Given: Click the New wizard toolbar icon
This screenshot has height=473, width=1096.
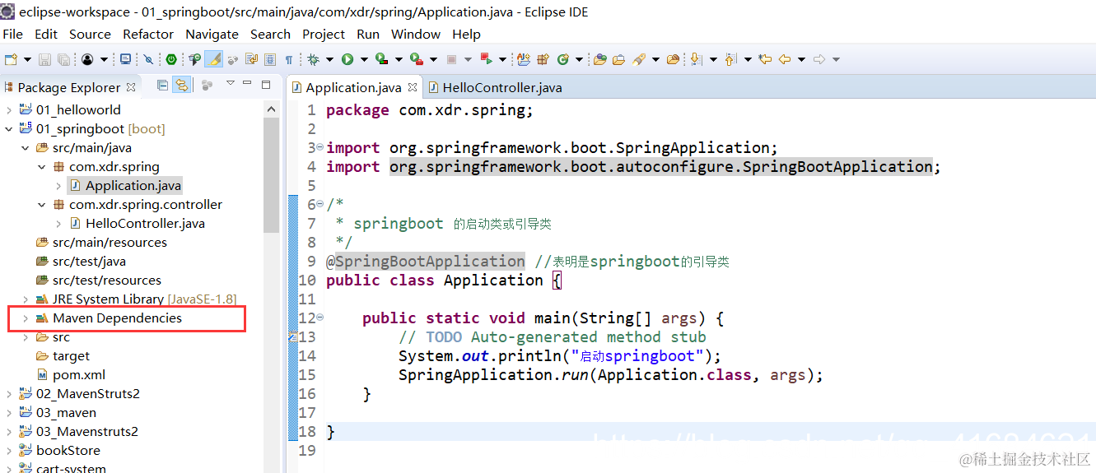Looking at the screenshot, I should 11,59.
